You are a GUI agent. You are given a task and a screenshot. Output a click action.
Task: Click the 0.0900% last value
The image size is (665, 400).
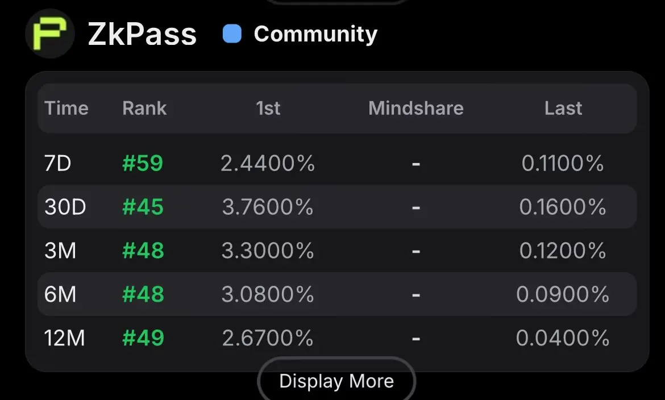click(x=563, y=294)
